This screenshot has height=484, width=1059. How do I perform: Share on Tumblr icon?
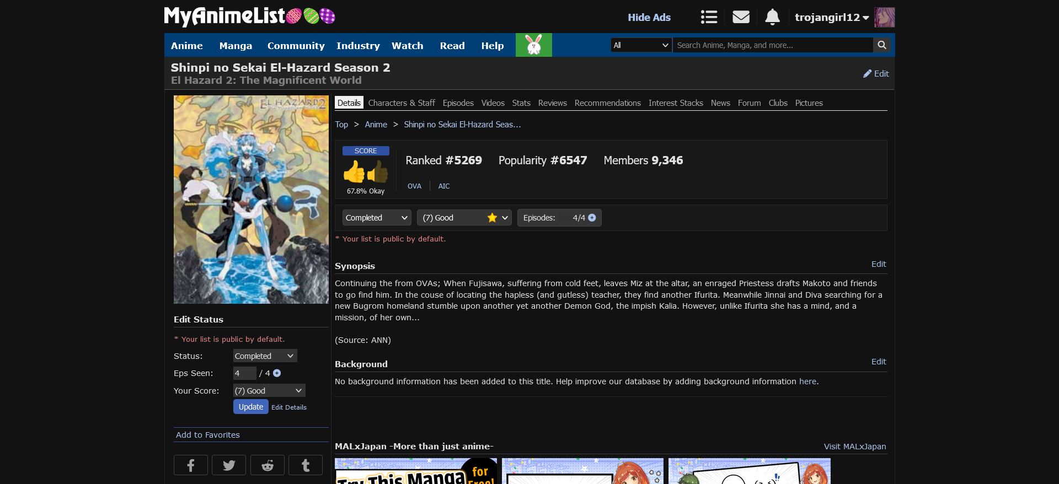tap(306, 465)
